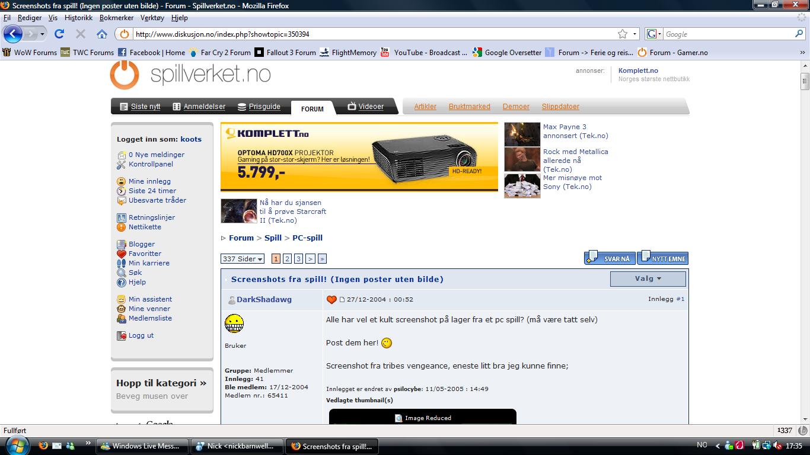Click the stop loading X icon

81,34
